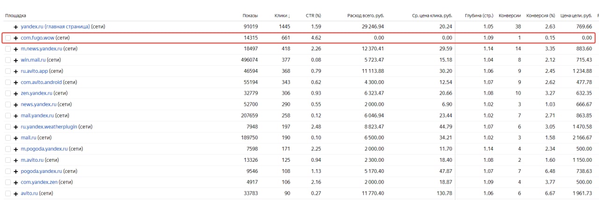Select the 2 166.67 goal price cell
The width and height of the screenshot is (599, 200).
(x=583, y=138)
